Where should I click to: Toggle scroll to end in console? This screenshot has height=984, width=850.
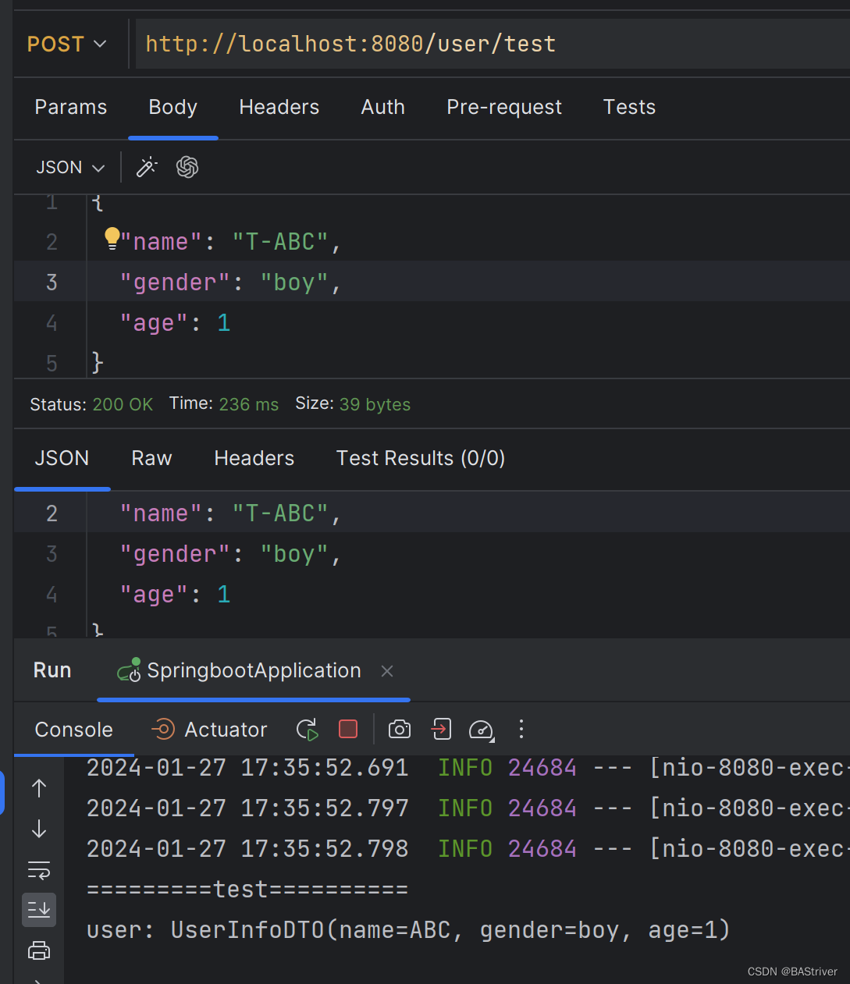point(39,910)
